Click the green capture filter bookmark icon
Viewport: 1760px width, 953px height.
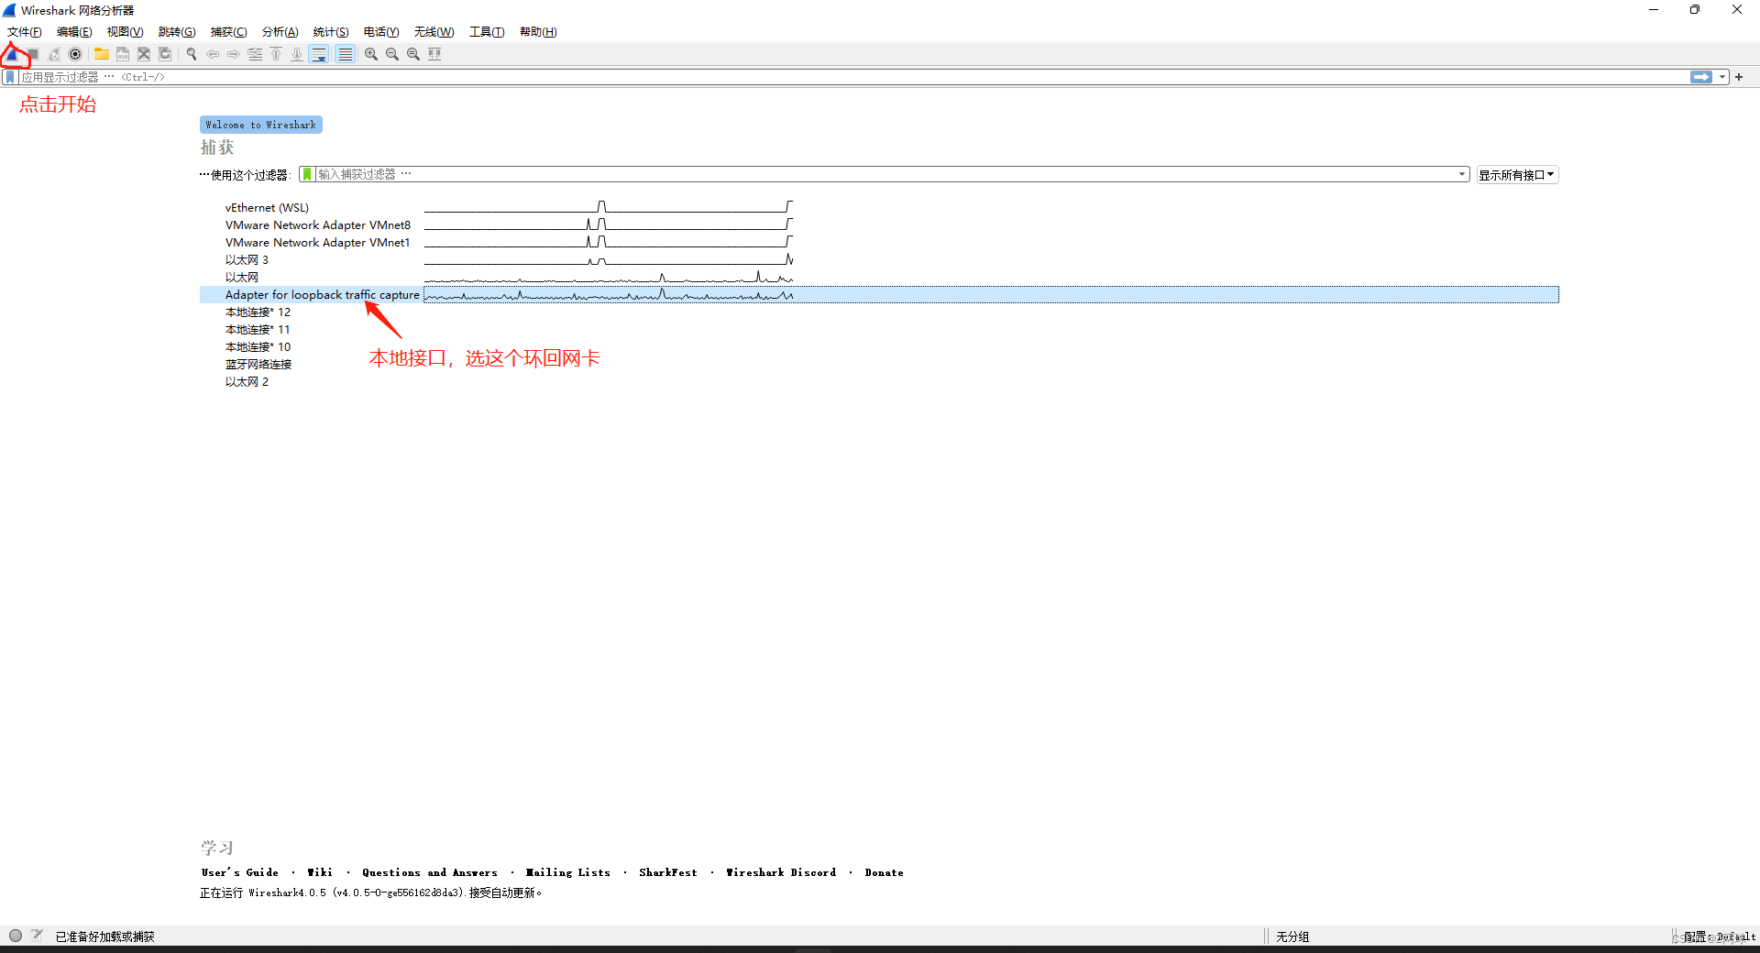[x=307, y=174]
